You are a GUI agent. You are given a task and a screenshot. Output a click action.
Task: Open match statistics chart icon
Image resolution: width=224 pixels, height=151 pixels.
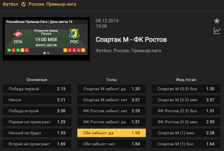click(217, 31)
